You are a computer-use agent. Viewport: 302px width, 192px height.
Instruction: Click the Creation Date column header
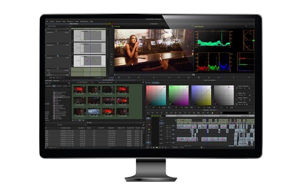[x=65, y=128]
